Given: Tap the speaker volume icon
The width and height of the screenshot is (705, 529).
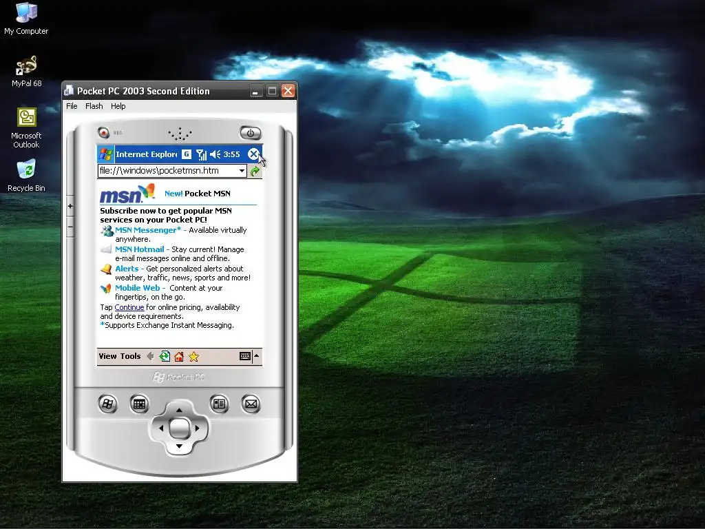Looking at the screenshot, I should point(215,154).
